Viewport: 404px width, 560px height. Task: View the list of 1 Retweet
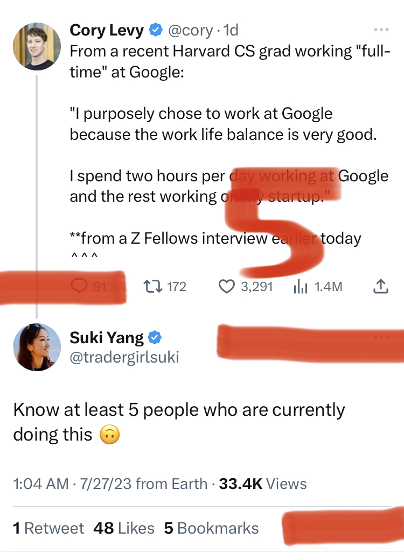pos(48,528)
